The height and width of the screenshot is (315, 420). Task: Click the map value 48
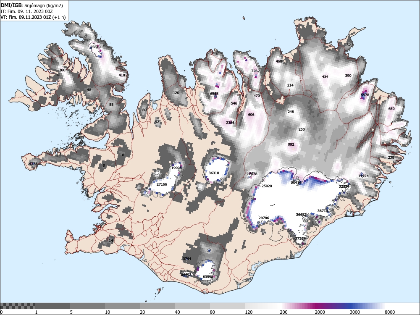point(89,90)
